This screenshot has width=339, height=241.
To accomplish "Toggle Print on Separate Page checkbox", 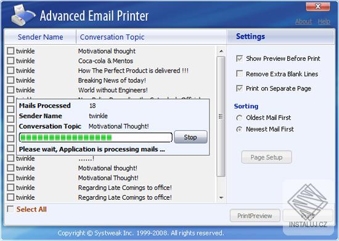I will click(x=239, y=89).
